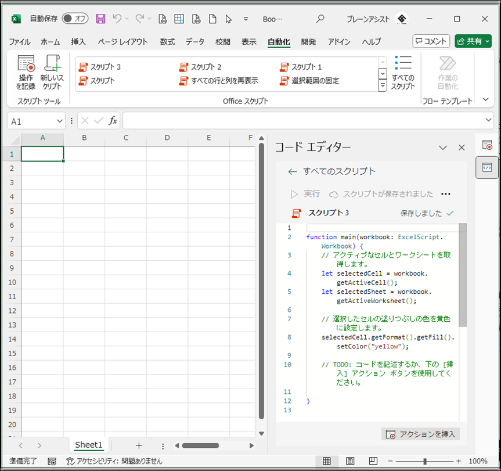Run 選択範囲の固定 script
501x471 pixels.
coord(309,81)
